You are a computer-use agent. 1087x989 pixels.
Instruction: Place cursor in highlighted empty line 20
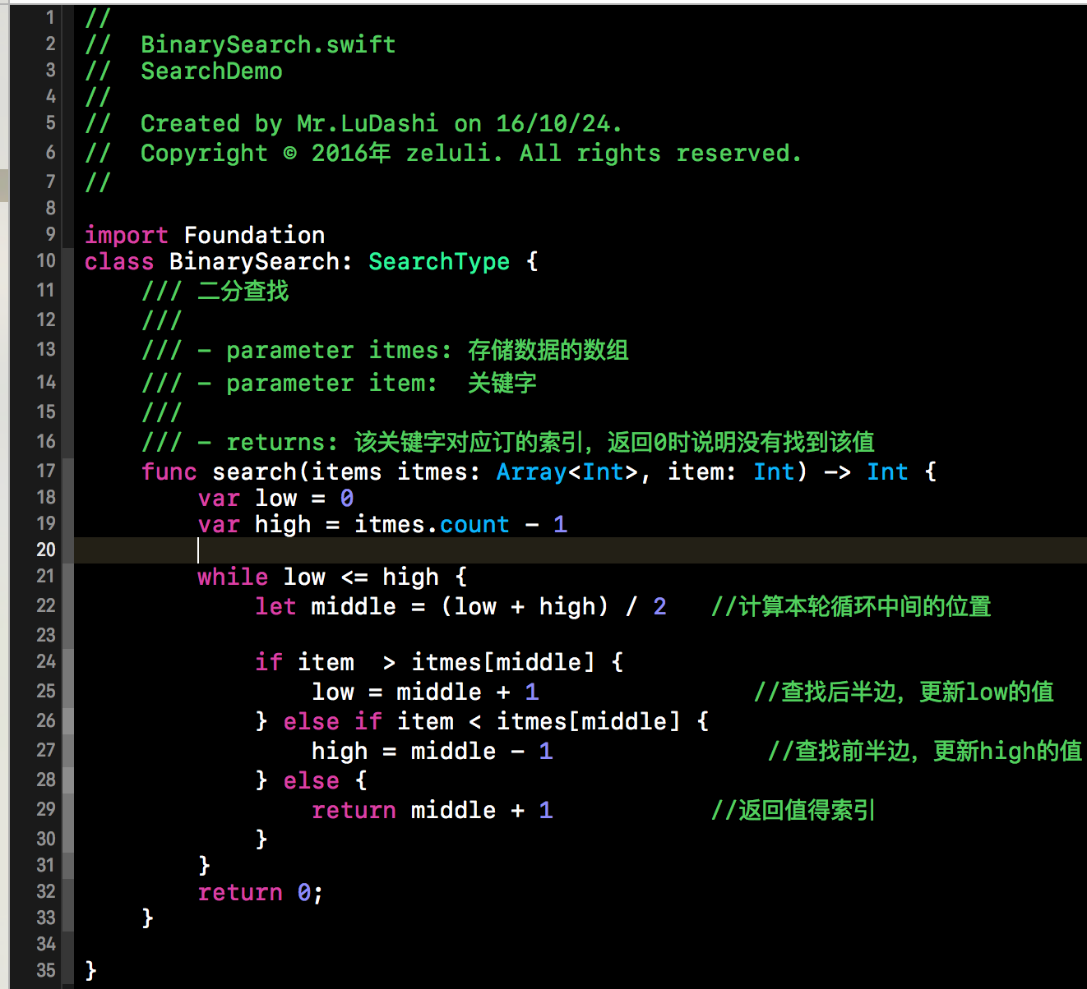click(x=581, y=550)
